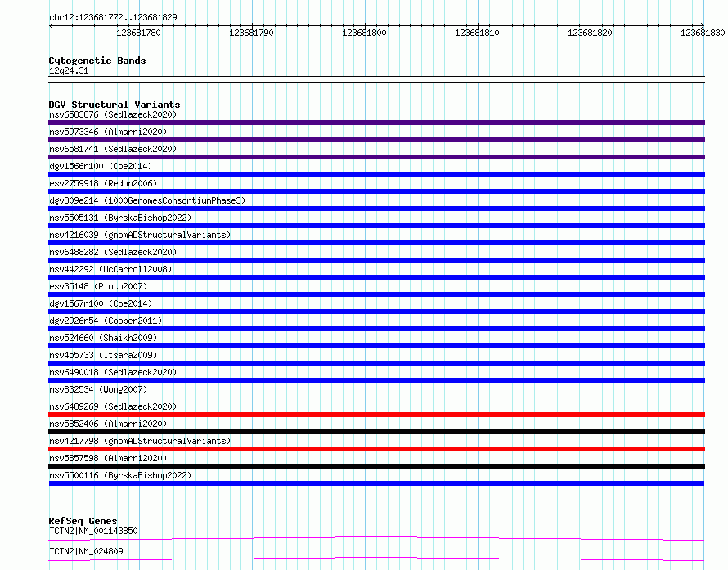Image resolution: width=728 pixels, height=570 pixels.
Task: Click ruler position 123681810
Action: tap(477, 33)
